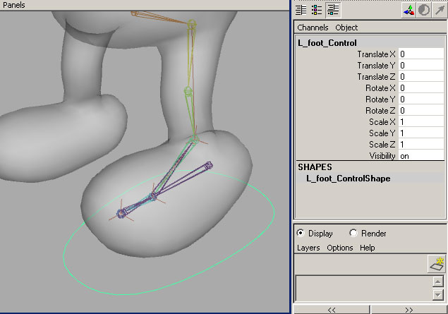Click the channel manipulator axes icon
This screenshot has height=314, width=448.
[408, 10]
